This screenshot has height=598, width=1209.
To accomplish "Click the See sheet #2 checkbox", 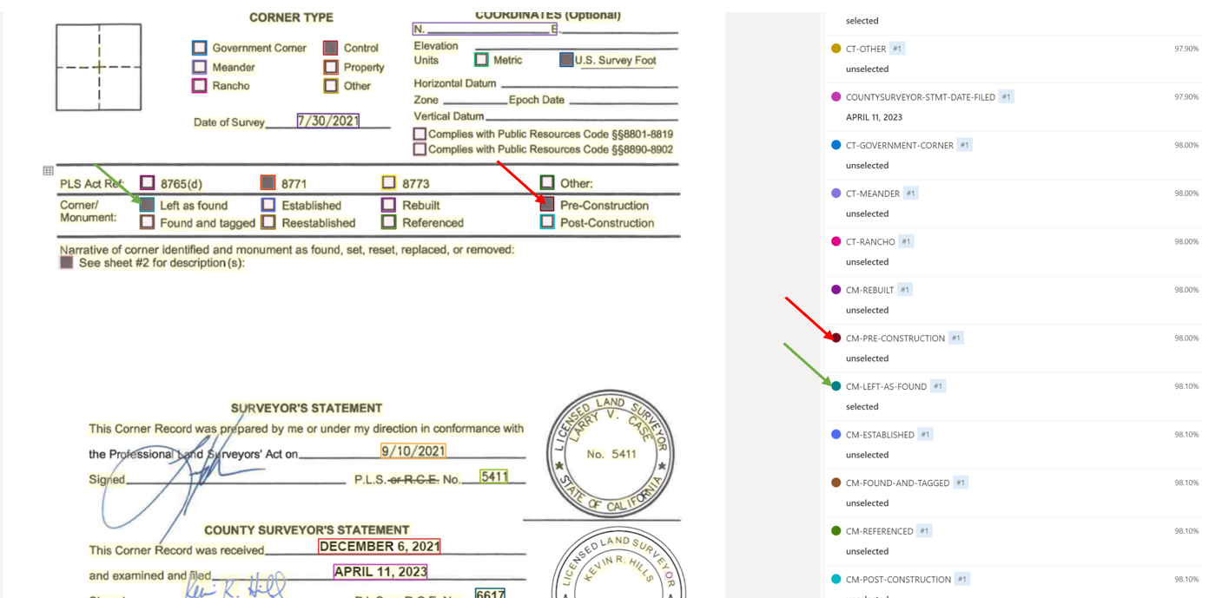I will coord(66,262).
